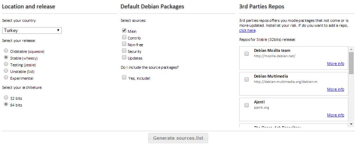The image size is (356, 146).
Task: Open the 'click here' add repo link
Action: [x=247, y=30]
